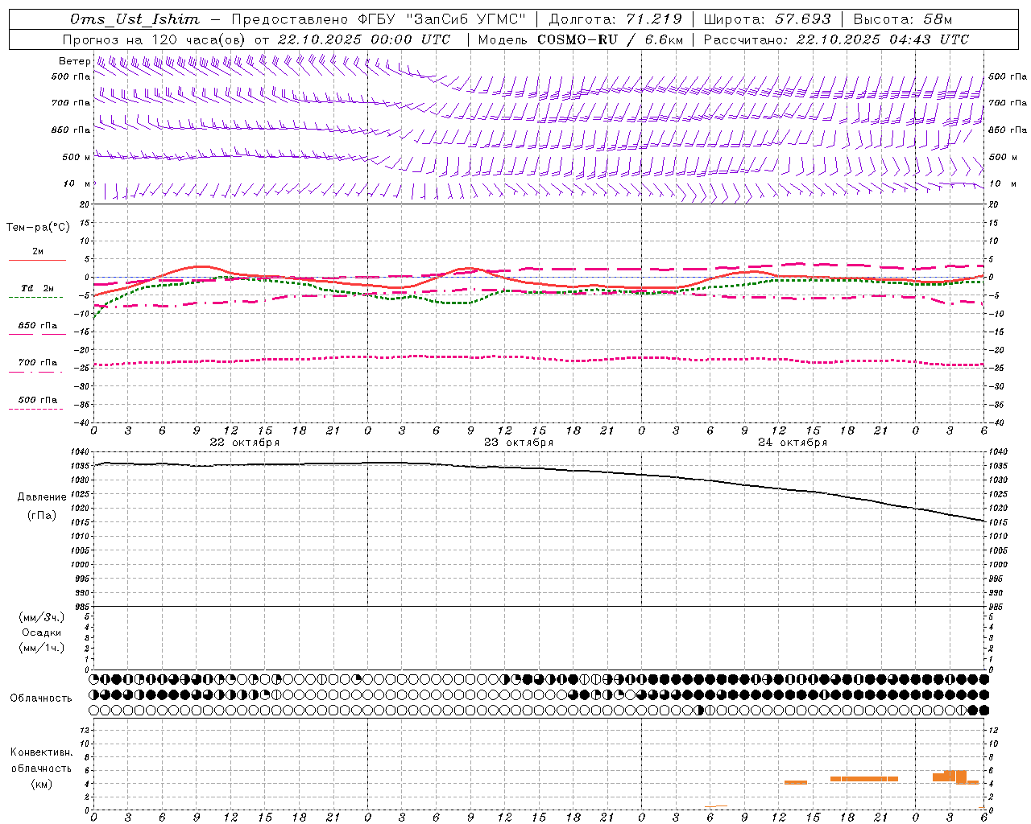Select the Тем-ра(°C) axis title
1031x824 pixels.
pos(38,228)
